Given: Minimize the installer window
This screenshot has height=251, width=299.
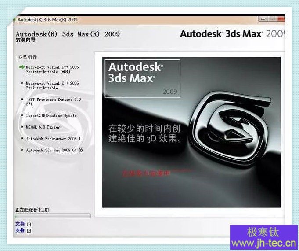Looking at the screenshot, I should 263,19.
